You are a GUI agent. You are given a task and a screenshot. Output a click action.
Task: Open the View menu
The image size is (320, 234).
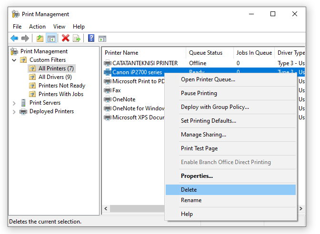click(59, 27)
